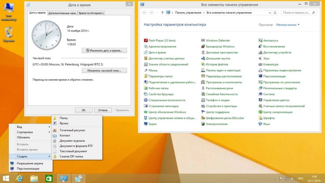The image size is (325, 183).
Task: Open the Персонализация icon in control panel
Action: pyautogui.click(x=261, y=76)
